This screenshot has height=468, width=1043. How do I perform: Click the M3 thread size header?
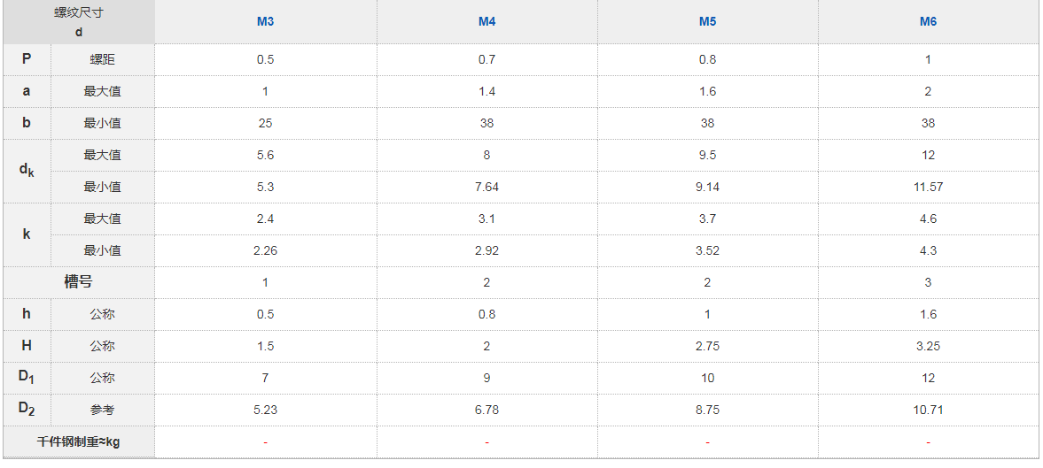[265, 21]
